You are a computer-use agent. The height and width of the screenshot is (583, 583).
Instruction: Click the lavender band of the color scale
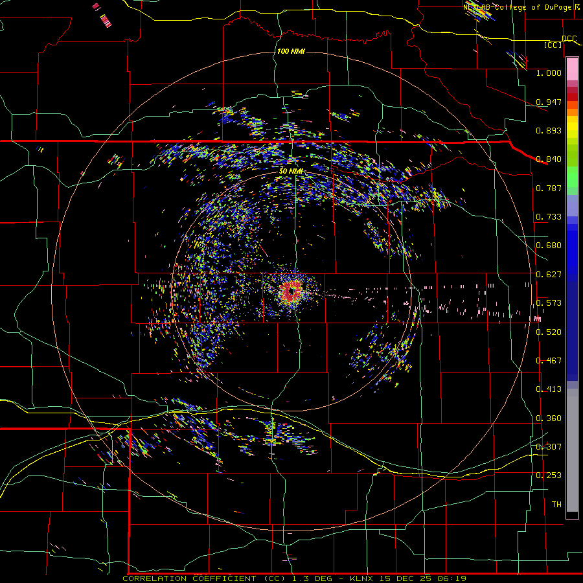pyautogui.click(x=572, y=205)
